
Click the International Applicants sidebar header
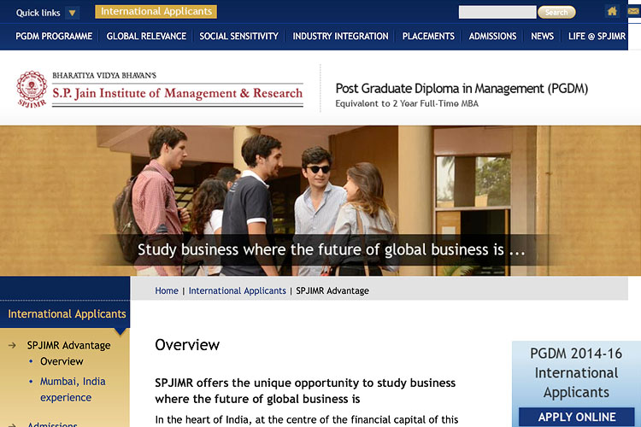click(x=67, y=313)
